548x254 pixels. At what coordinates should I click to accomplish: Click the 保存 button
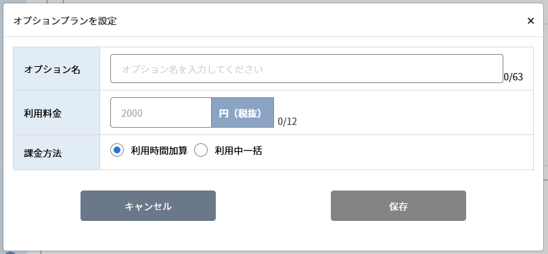tap(398, 206)
